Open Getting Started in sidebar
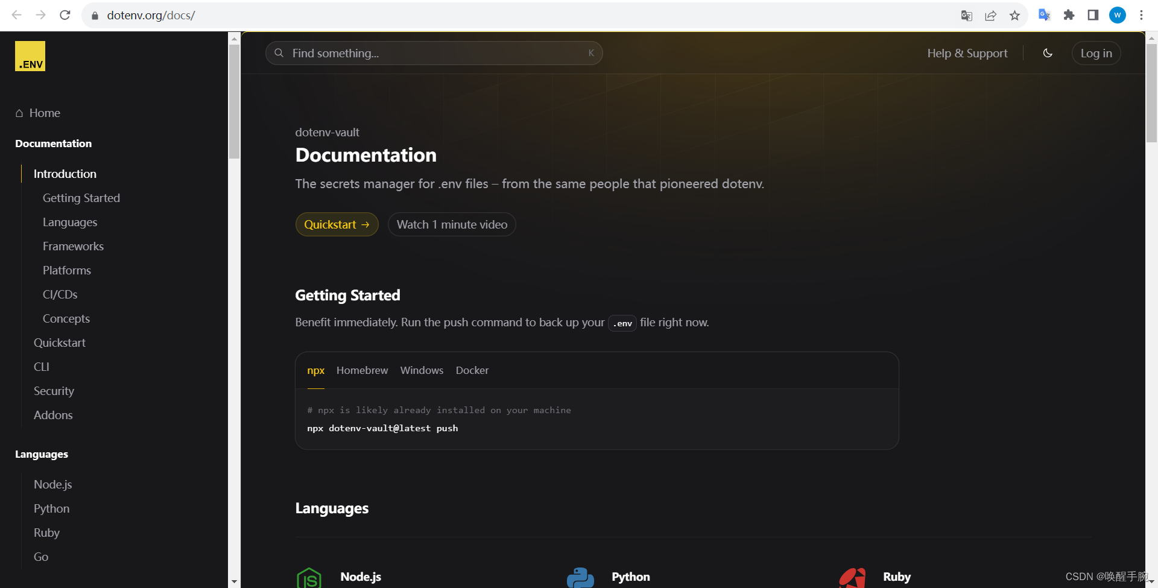Screen dimensions: 1158x588 pyautogui.click(x=81, y=198)
